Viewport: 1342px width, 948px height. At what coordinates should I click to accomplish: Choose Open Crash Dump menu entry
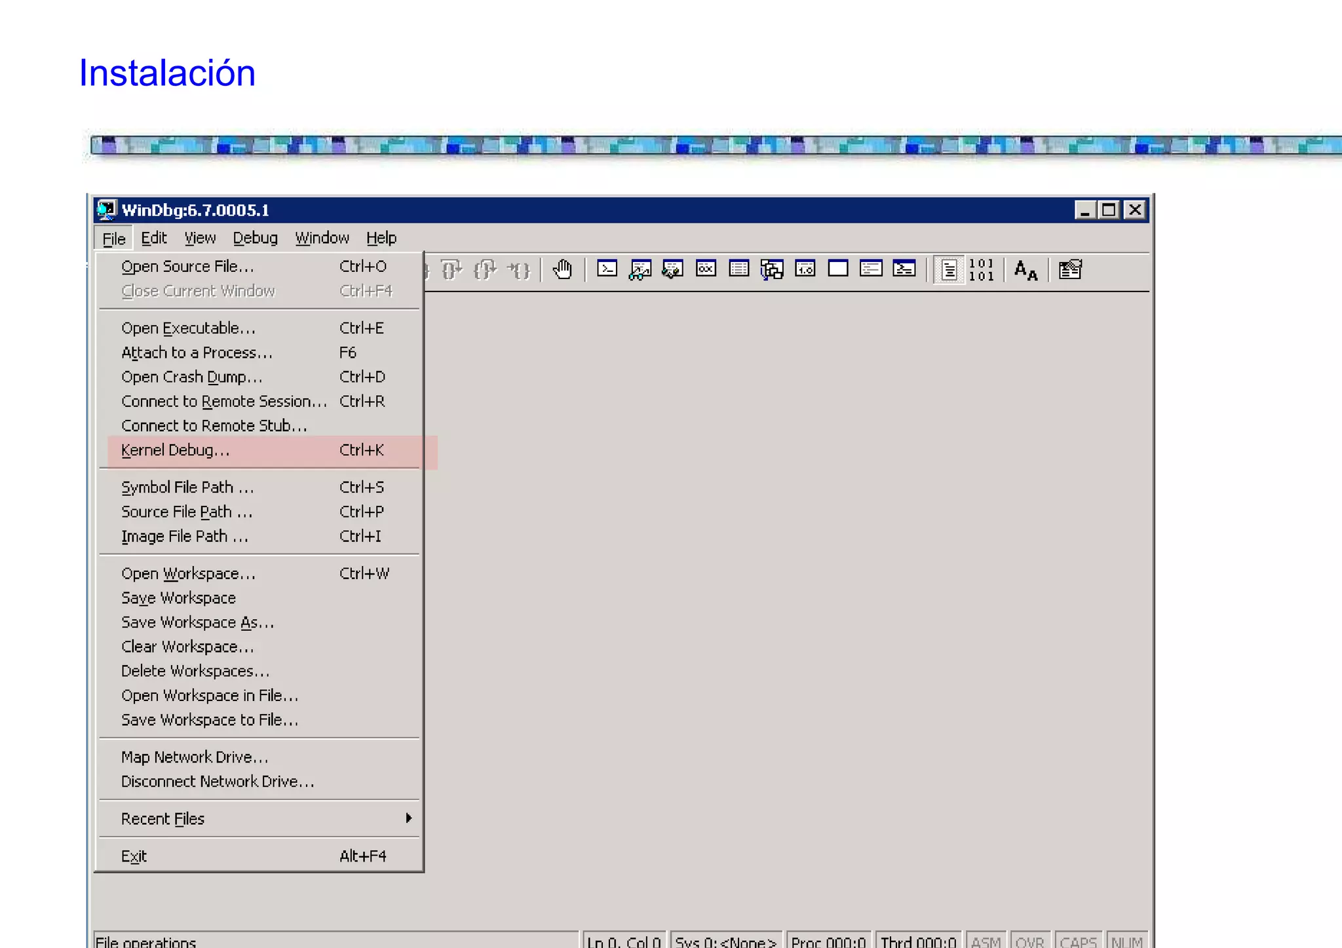click(192, 377)
